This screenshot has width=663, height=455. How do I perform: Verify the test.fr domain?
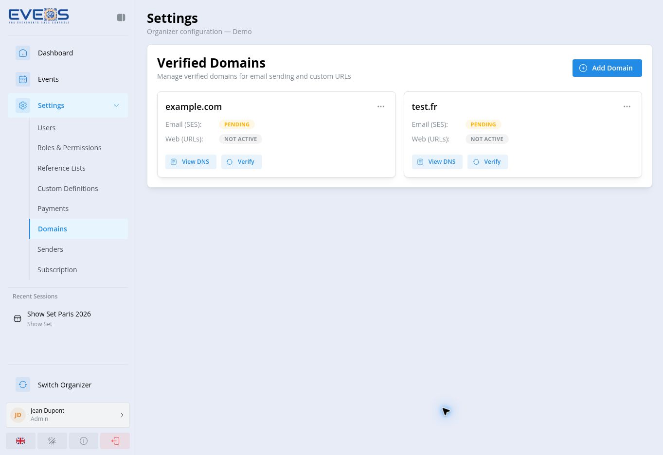tap(487, 162)
